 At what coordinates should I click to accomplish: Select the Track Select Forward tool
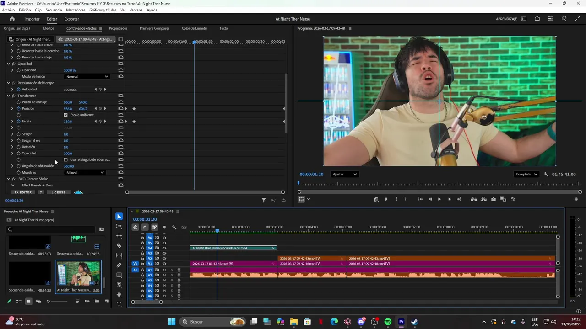pos(119,226)
